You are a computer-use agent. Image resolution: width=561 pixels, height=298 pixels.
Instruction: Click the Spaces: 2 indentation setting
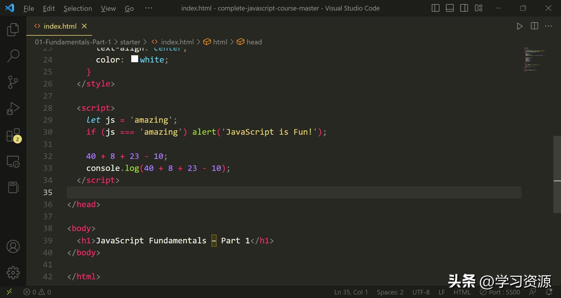(x=390, y=292)
